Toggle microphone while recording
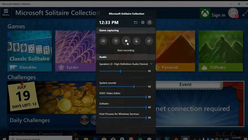The height and width of the screenshot is (140, 248). point(136,41)
